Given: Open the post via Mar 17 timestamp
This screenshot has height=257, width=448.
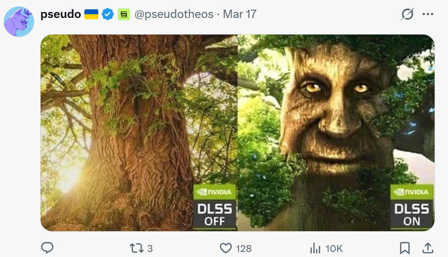Looking at the screenshot, I should (239, 14).
